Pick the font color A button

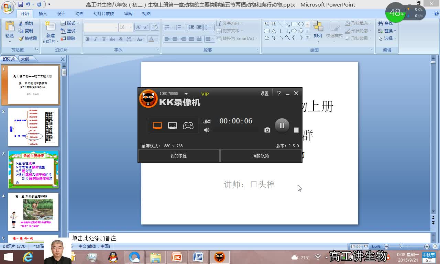point(151,39)
